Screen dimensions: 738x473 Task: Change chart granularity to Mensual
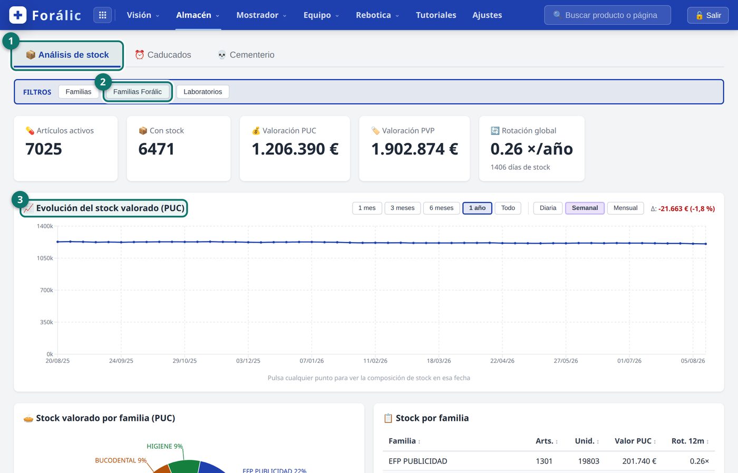pos(626,208)
